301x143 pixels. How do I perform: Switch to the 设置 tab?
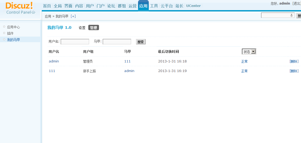coord(82,27)
